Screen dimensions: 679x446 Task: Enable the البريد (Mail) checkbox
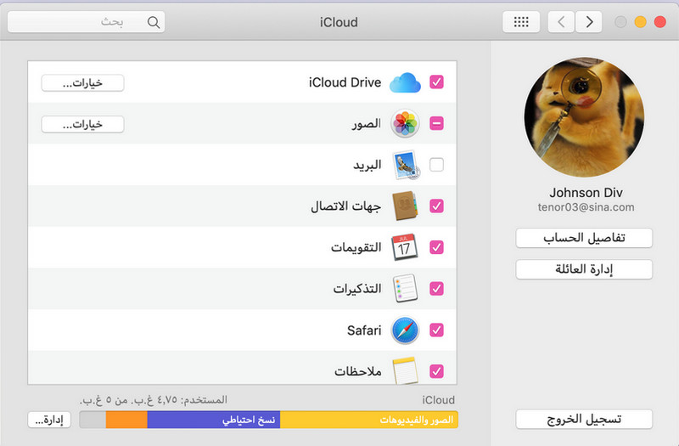[x=436, y=165]
